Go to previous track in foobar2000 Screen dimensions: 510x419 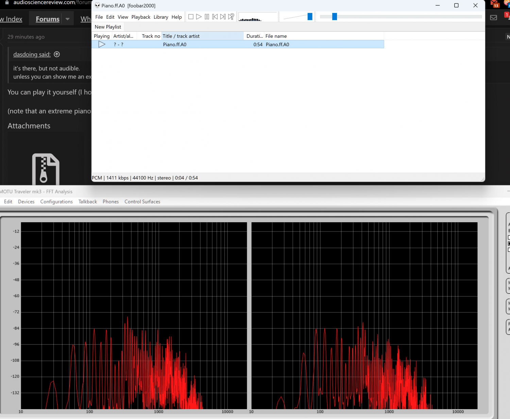215,17
